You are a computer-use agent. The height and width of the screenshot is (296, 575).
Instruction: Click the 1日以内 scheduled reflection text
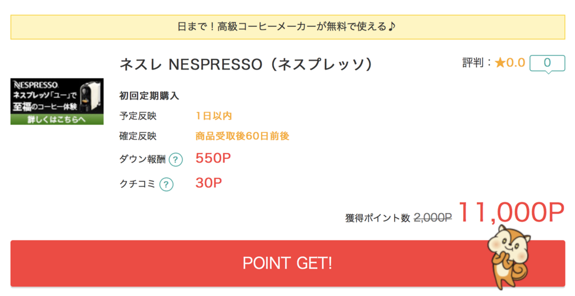pyautogui.click(x=214, y=116)
